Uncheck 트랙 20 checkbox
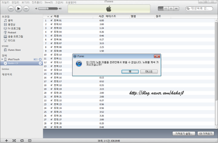The width and height of the screenshot is (218, 143). pos(52,93)
